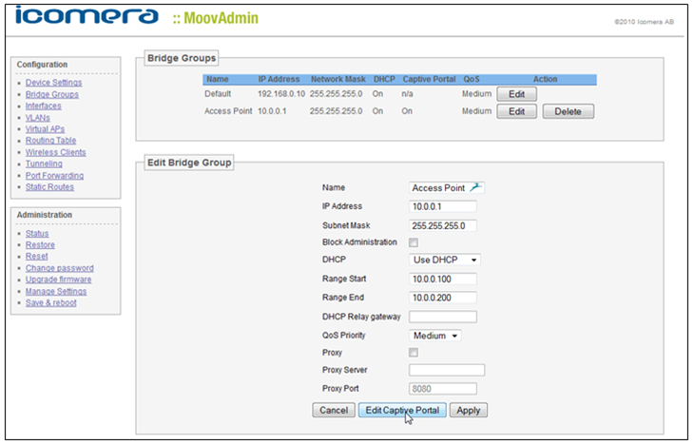Click the Proxy Server field

click(x=447, y=370)
